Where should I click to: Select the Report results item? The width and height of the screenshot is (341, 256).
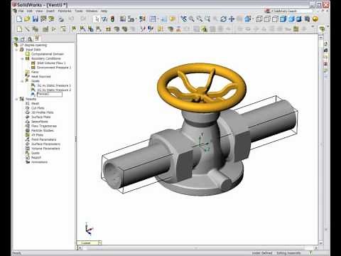pos(36,158)
